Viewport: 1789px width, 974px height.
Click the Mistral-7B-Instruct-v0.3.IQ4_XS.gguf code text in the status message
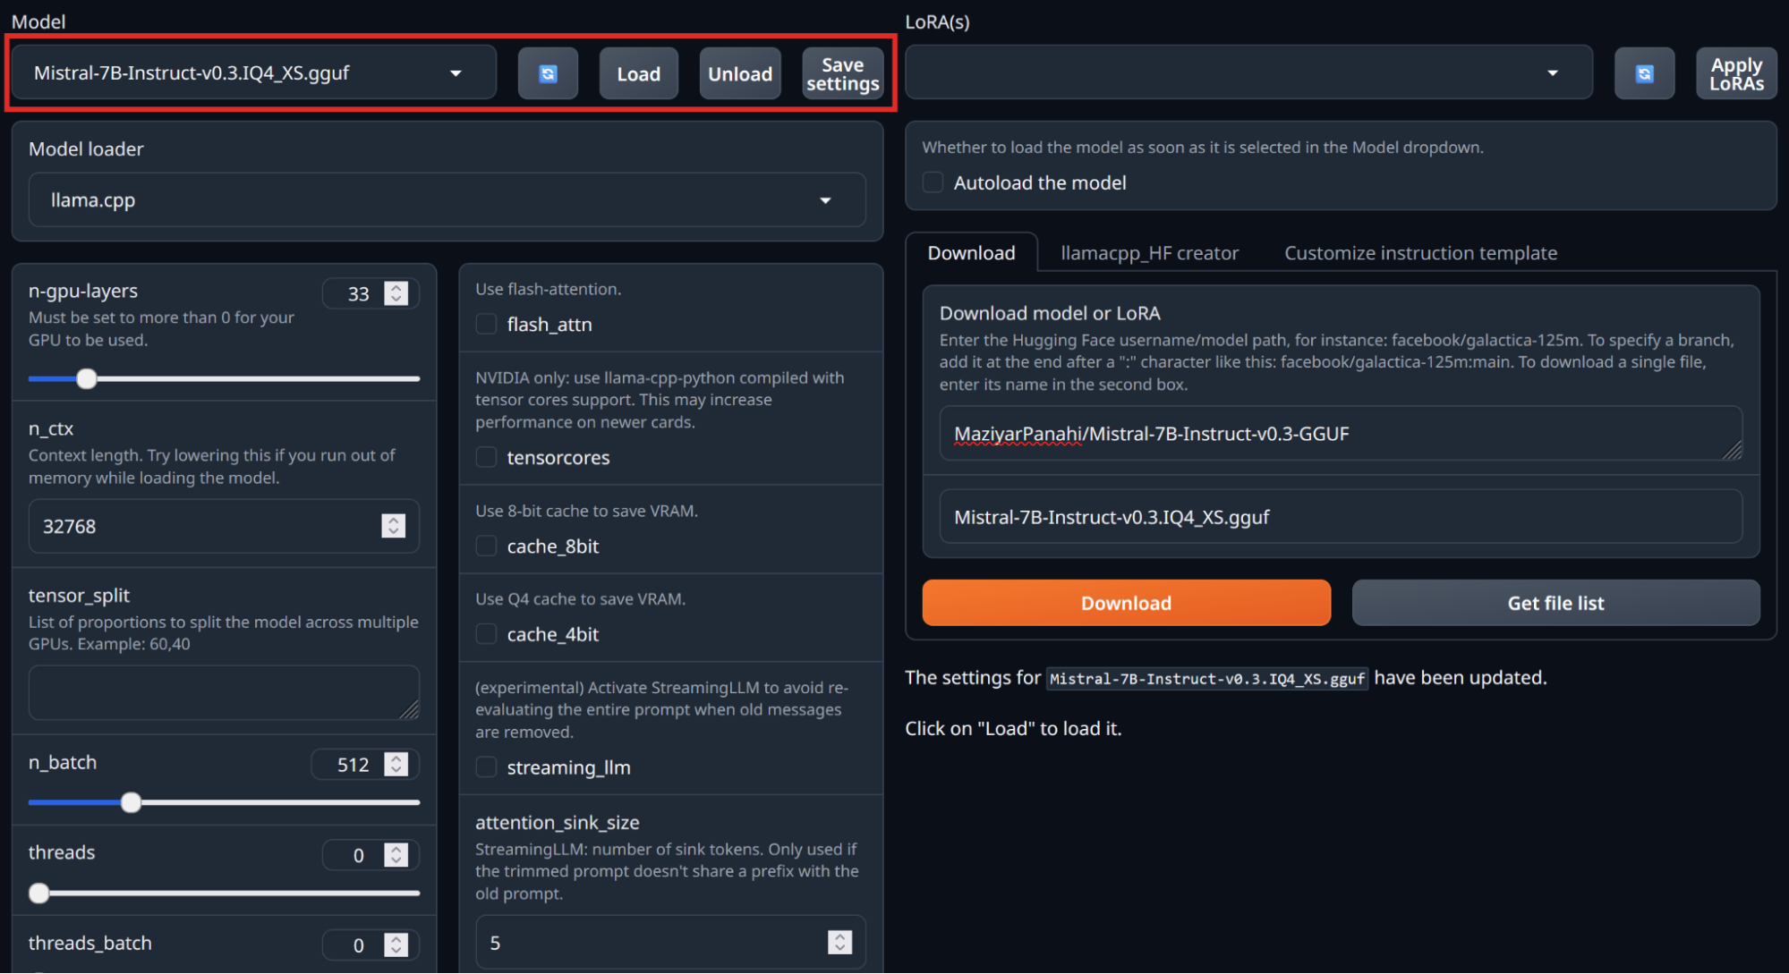coord(1207,679)
